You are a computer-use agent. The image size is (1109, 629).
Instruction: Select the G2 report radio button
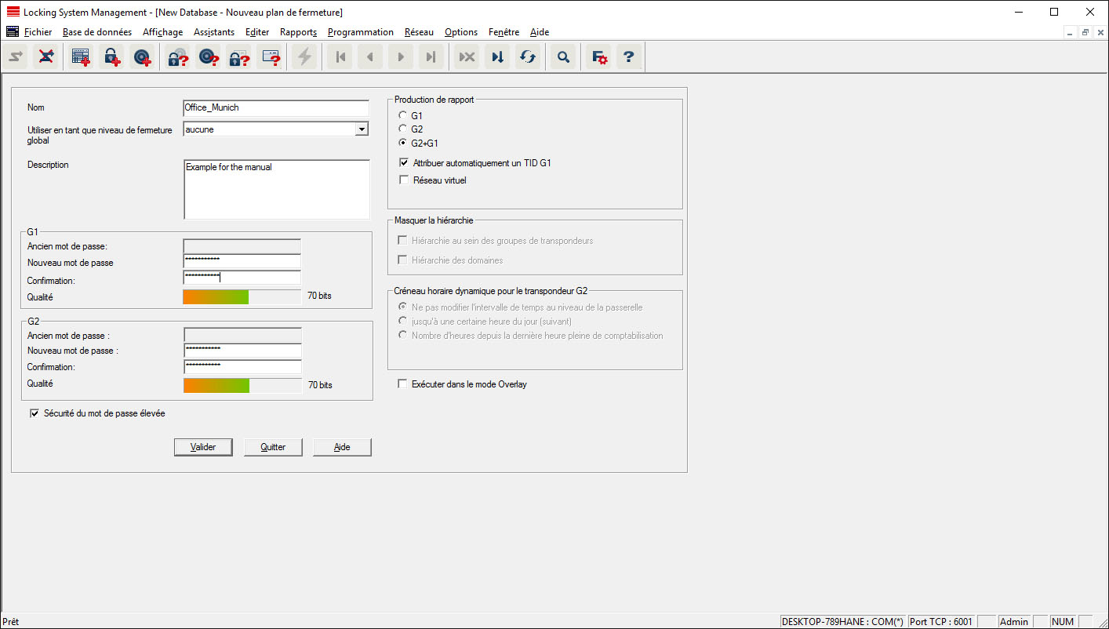tap(403, 129)
